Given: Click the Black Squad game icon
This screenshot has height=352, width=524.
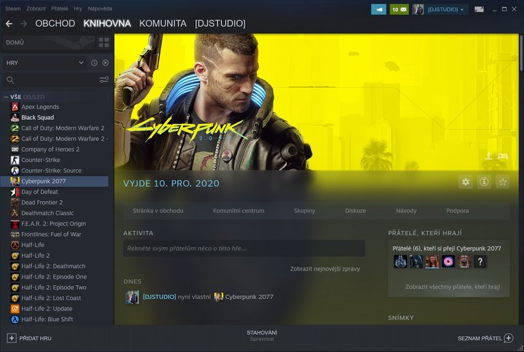Looking at the screenshot, I should [15, 118].
